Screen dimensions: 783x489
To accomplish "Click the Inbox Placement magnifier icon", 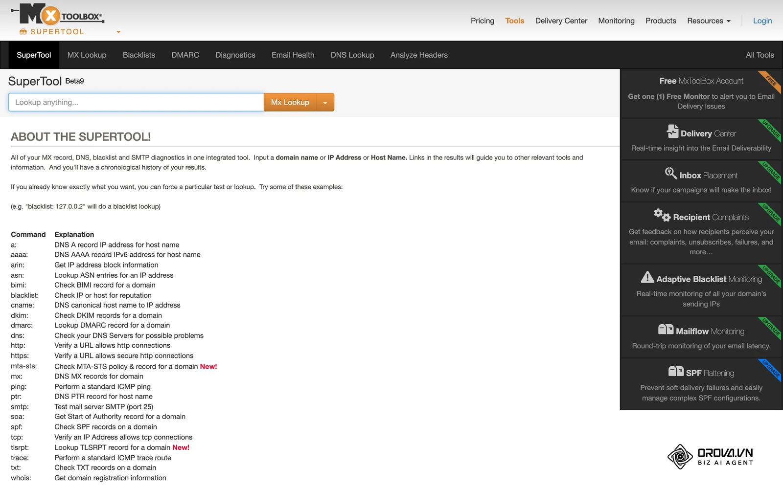I will click(670, 173).
